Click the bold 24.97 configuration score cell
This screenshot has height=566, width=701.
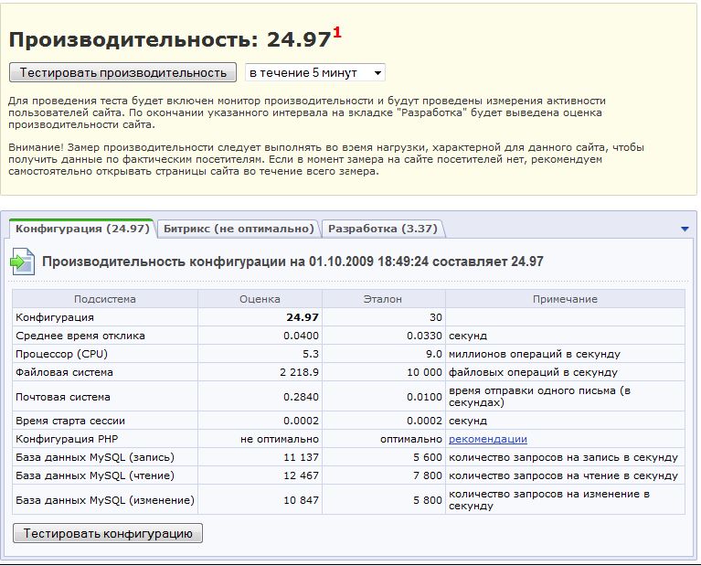click(302, 317)
